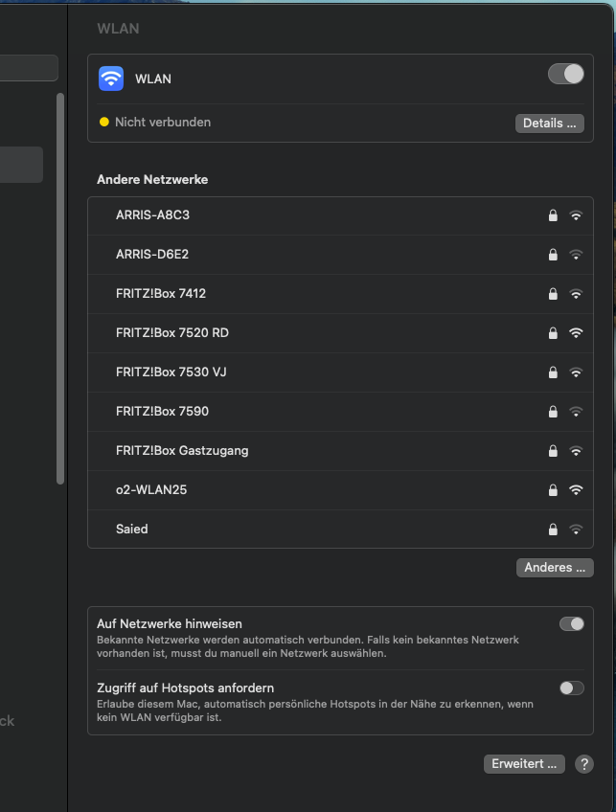Click the Wi-Fi signal icon for ARRIS-D6E2
This screenshot has height=812, width=616.
point(576,255)
